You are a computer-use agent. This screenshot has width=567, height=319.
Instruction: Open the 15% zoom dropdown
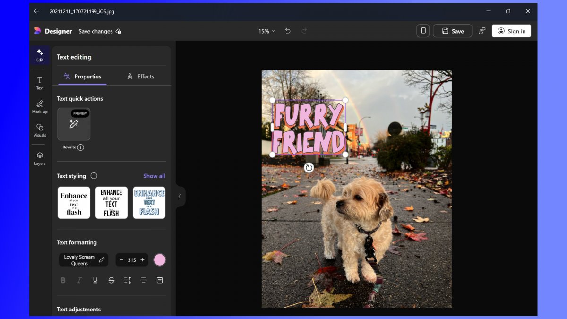(x=266, y=31)
